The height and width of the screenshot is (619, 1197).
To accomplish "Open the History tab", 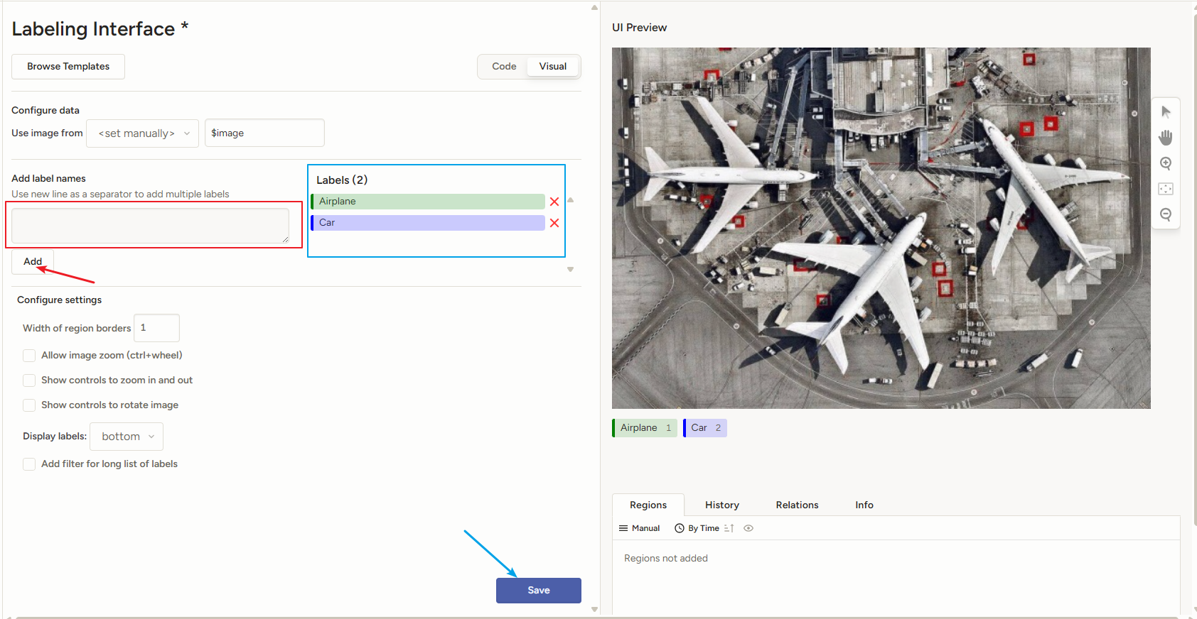I will (x=722, y=505).
